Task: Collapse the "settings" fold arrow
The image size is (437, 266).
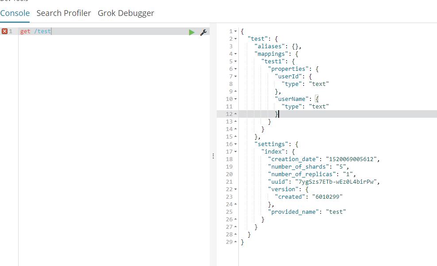Action: pyautogui.click(x=235, y=144)
